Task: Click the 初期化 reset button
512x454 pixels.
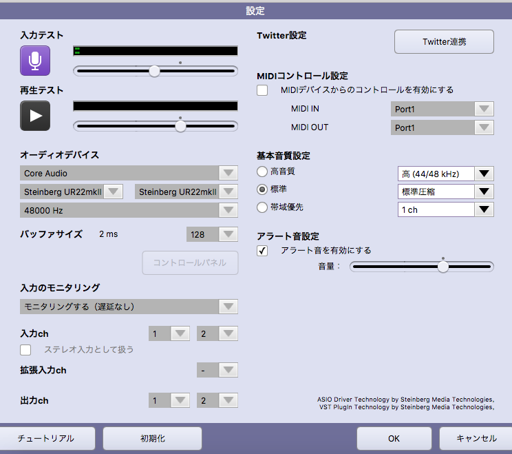Action: [152, 438]
